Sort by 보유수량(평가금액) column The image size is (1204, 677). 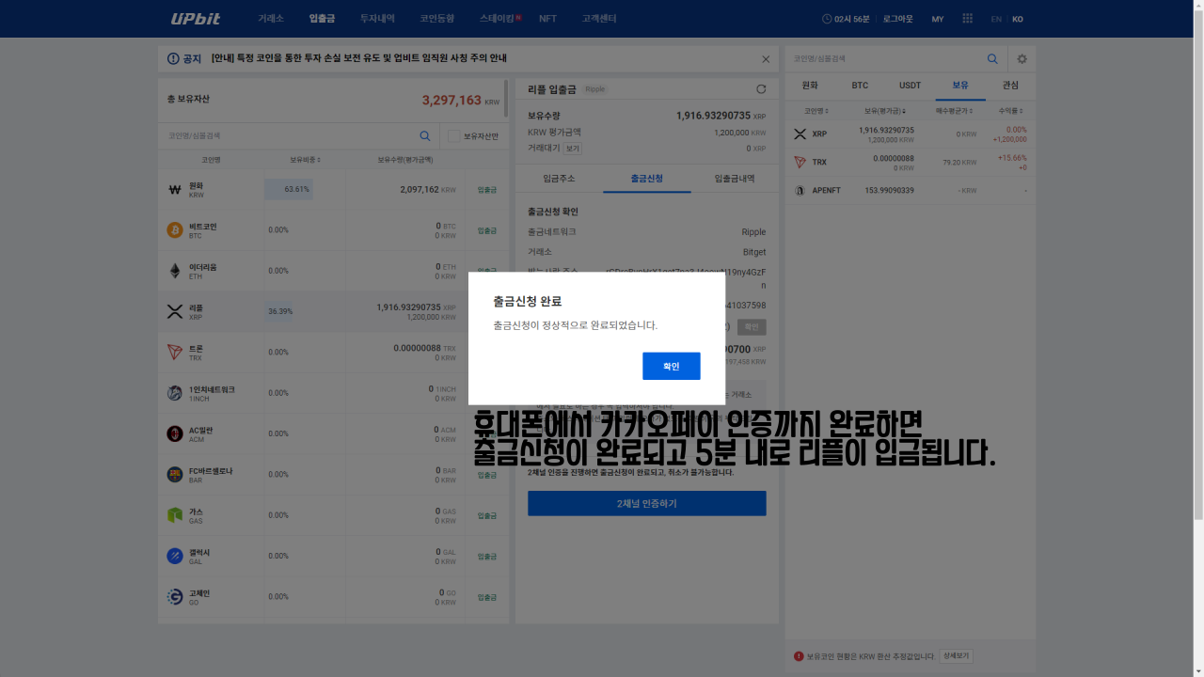click(405, 160)
